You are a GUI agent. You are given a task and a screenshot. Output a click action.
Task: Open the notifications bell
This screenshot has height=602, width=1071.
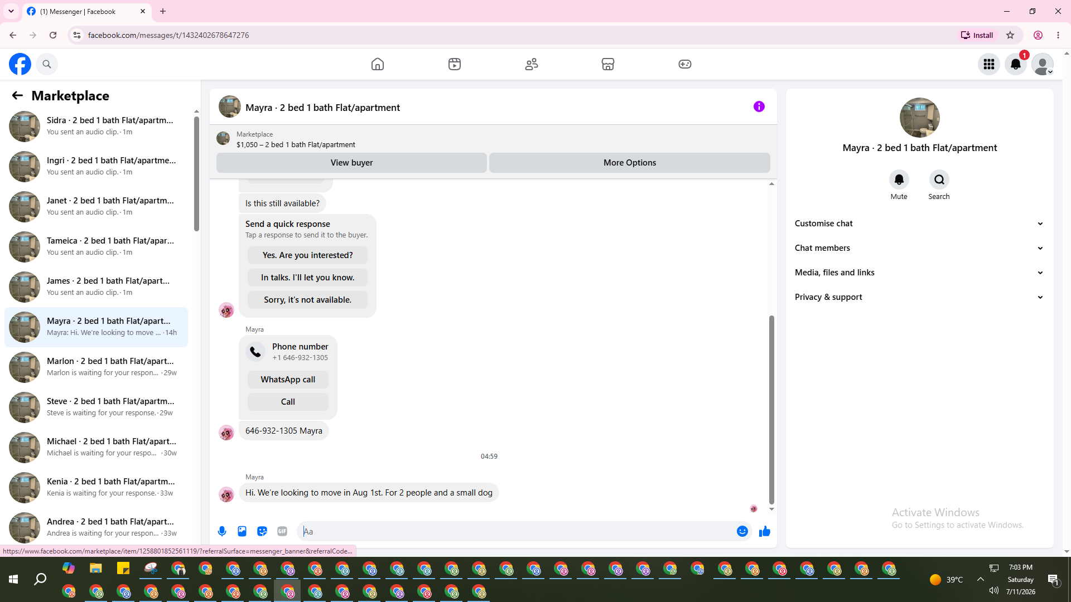(x=1016, y=64)
